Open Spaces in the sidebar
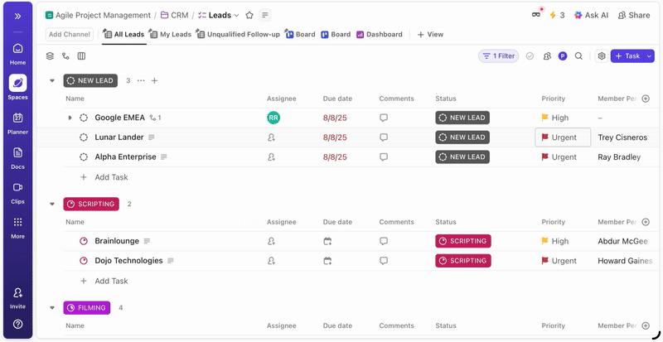The height and width of the screenshot is (342, 663). pyautogui.click(x=17, y=88)
